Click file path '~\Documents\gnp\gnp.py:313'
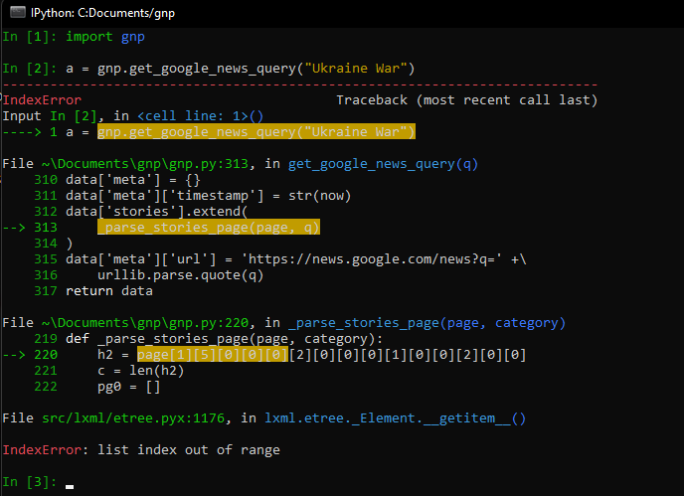 (x=145, y=164)
